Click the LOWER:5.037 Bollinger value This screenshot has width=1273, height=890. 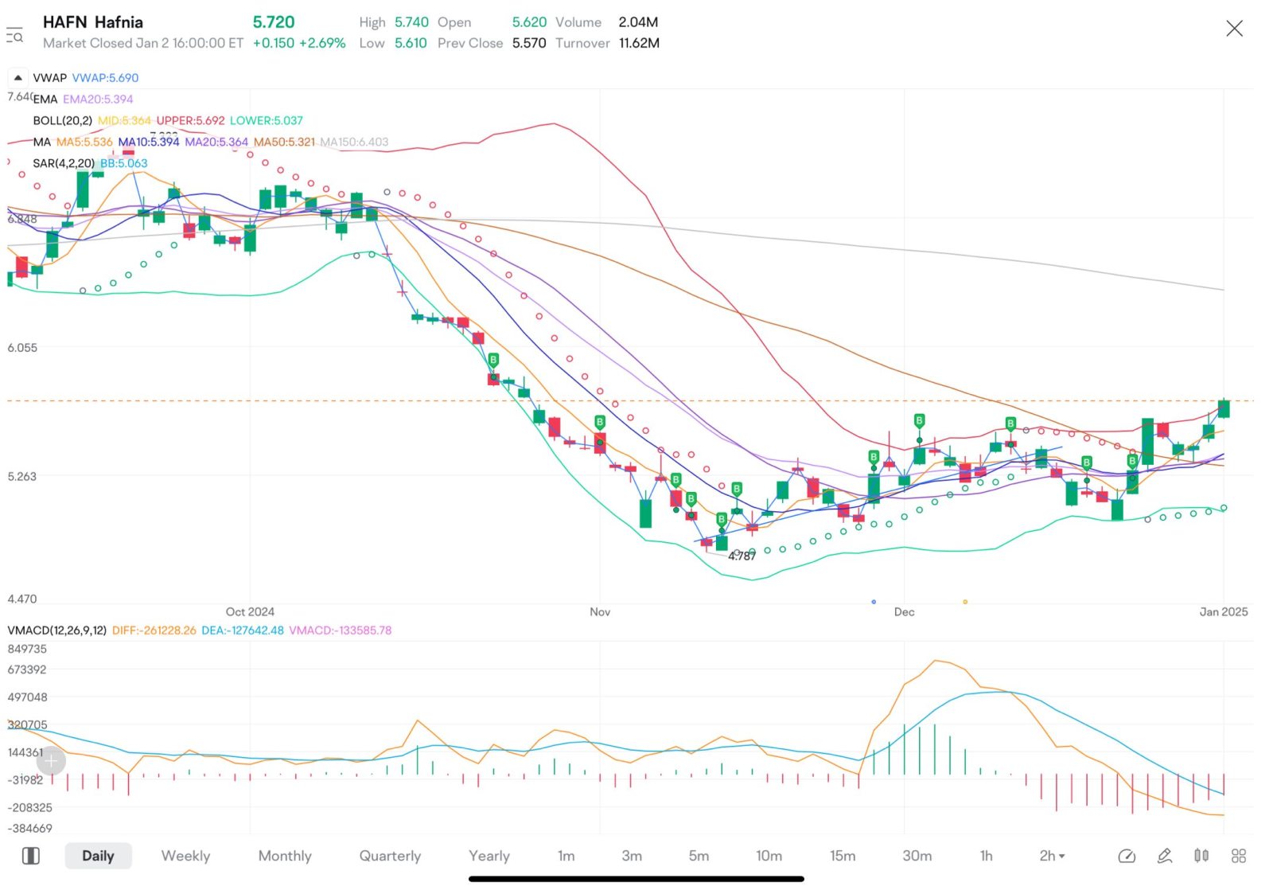tap(267, 120)
